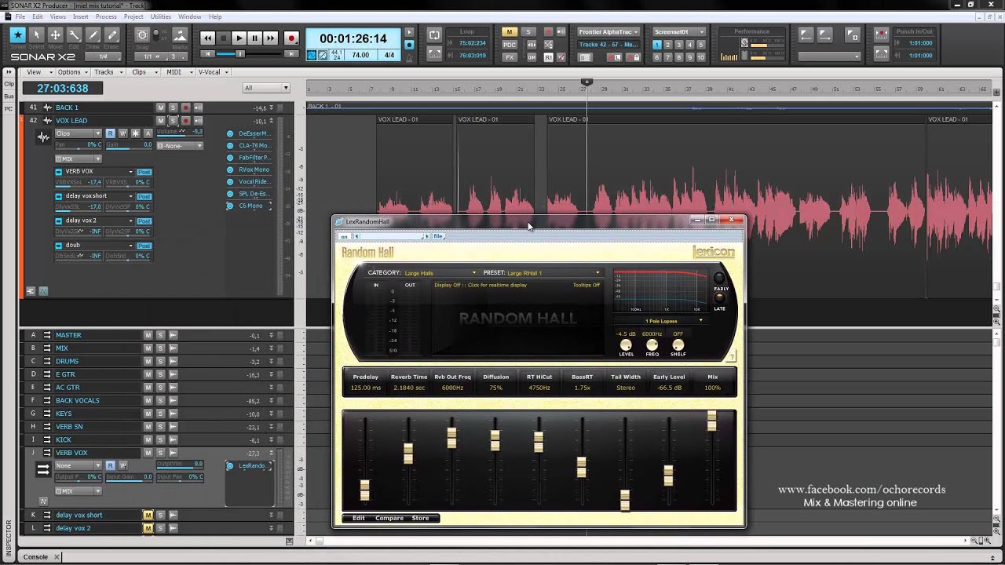Adjust the VOX LEAD Volume slider
Image resolution: width=1005 pixels, height=565 pixels.
point(180,133)
